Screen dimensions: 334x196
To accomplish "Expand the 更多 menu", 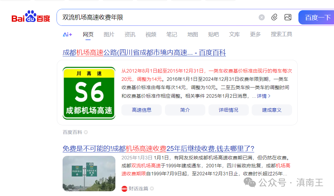I will pos(255,34).
